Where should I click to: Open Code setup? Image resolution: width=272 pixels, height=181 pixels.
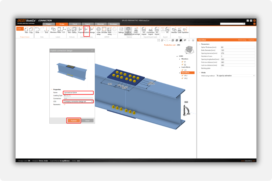click(x=98, y=31)
